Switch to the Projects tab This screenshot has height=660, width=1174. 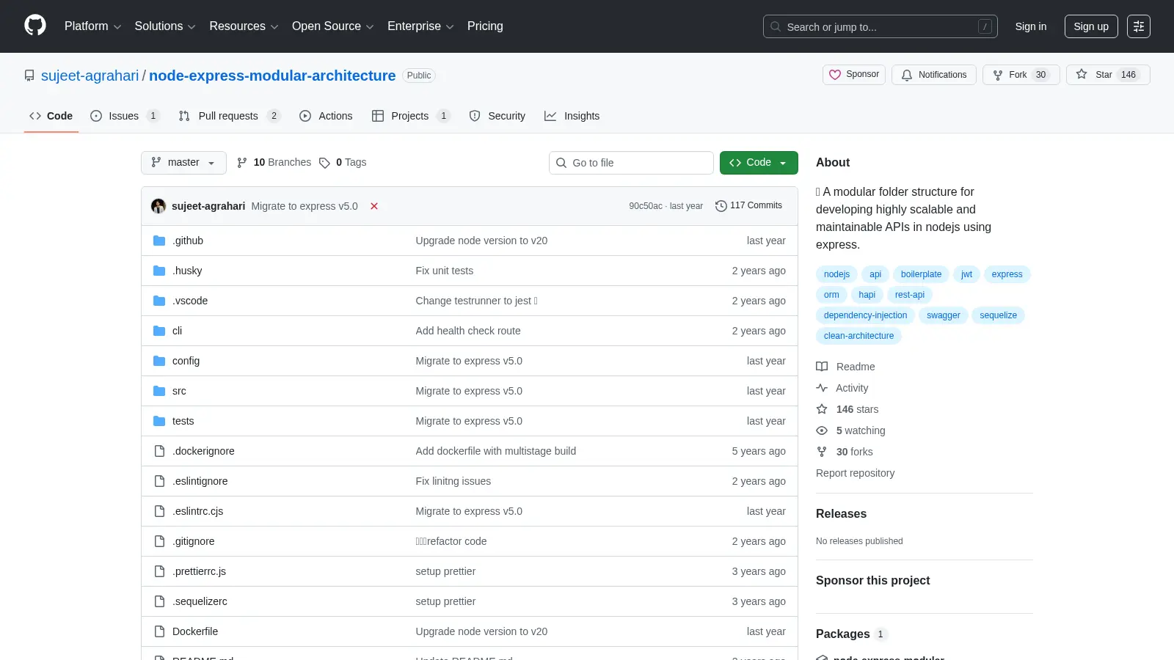click(410, 116)
